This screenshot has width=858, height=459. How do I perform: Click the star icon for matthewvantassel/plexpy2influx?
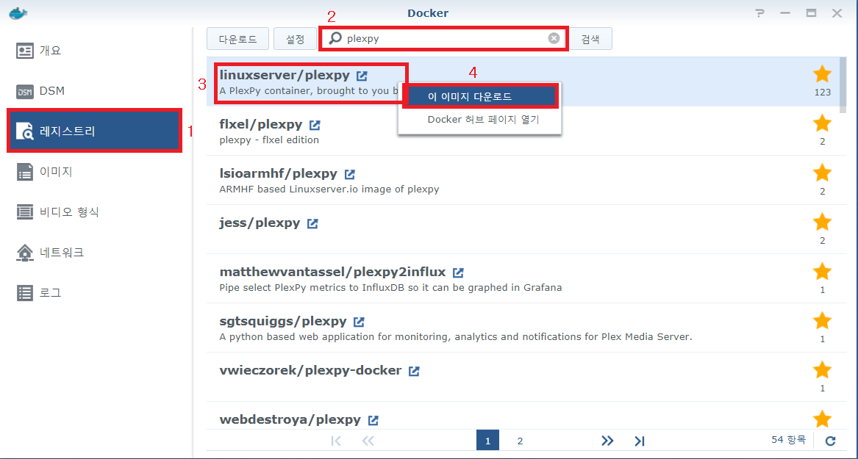[x=822, y=272]
